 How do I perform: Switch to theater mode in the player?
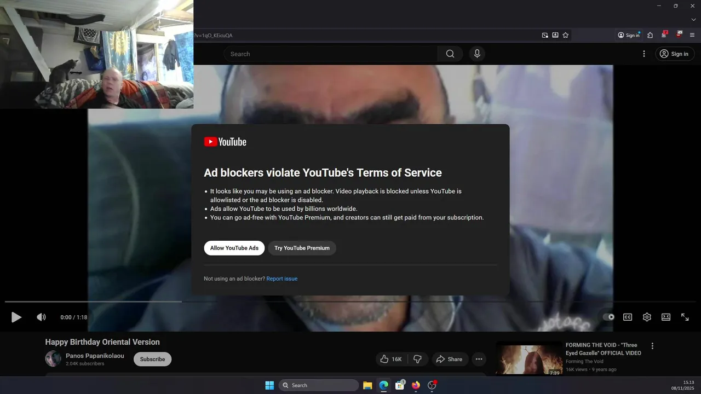click(666, 317)
